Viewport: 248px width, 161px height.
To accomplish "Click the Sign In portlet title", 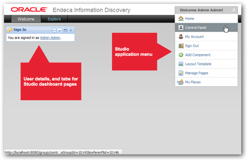I will tap(20, 30).
